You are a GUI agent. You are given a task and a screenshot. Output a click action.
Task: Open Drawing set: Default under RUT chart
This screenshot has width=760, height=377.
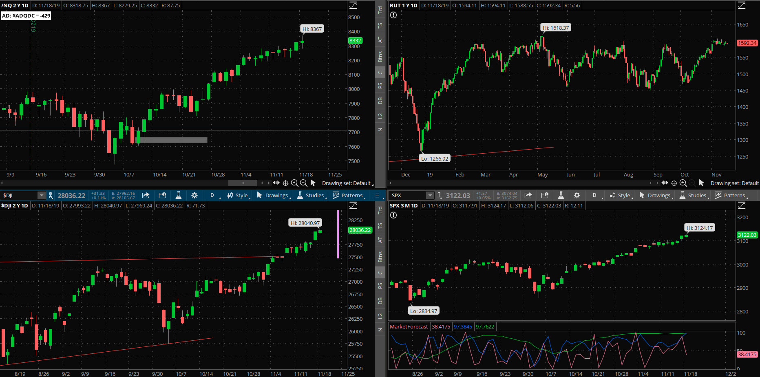point(735,183)
